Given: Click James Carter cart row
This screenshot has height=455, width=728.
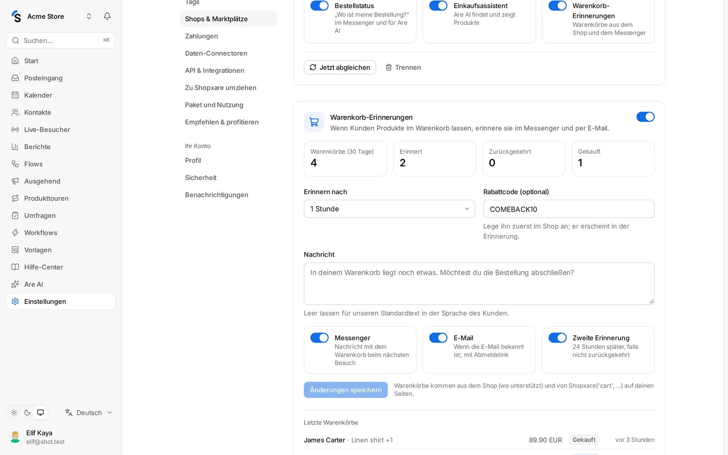Looking at the screenshot, I should 479,440.
